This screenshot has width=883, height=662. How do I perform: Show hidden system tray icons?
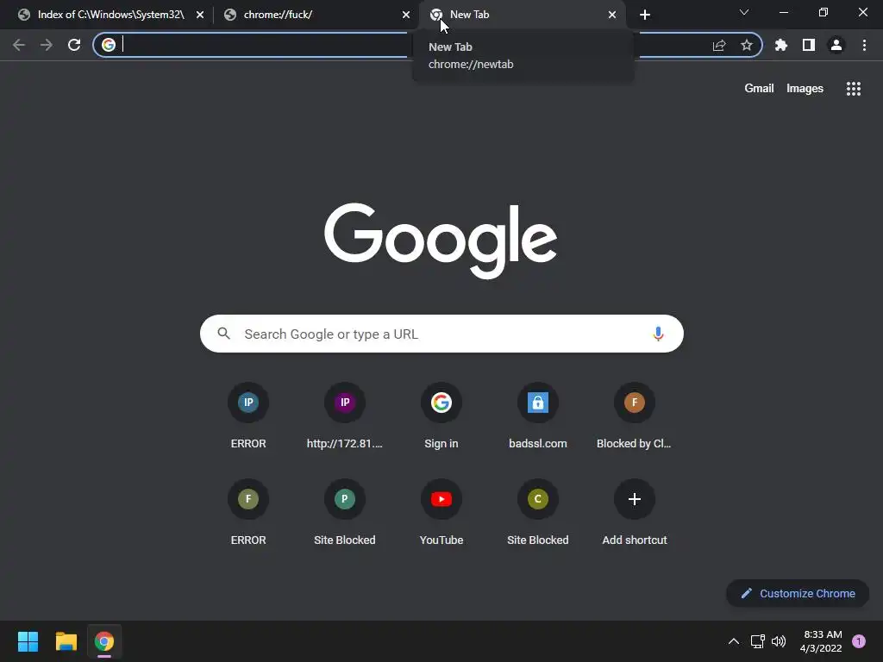coord(734,641)
